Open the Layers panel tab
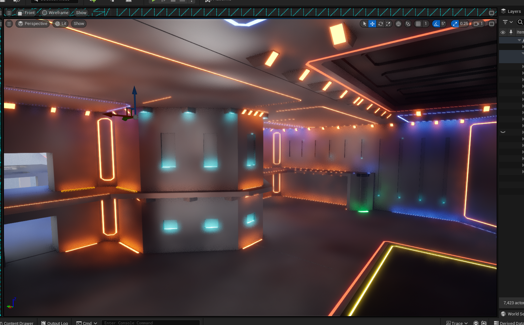The width and height of the screenshot is (524, 325). click(x=511, y=11)
